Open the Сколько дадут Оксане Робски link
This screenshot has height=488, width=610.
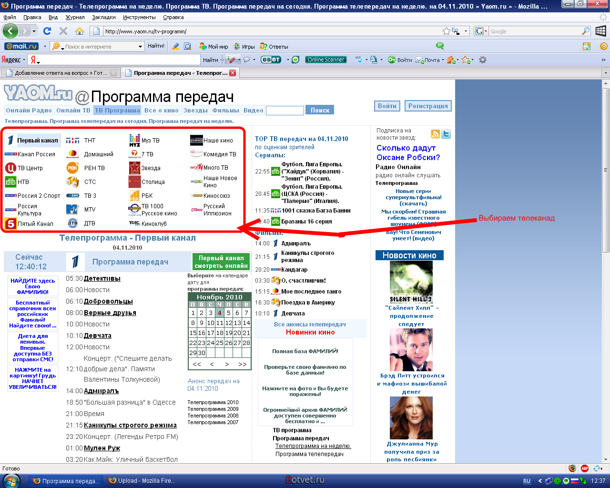408,152
